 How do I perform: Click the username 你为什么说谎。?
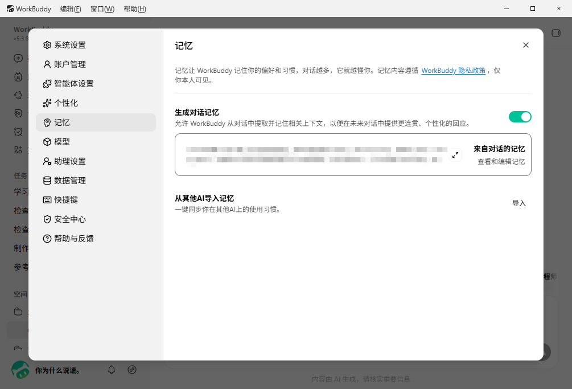point(57,370)
